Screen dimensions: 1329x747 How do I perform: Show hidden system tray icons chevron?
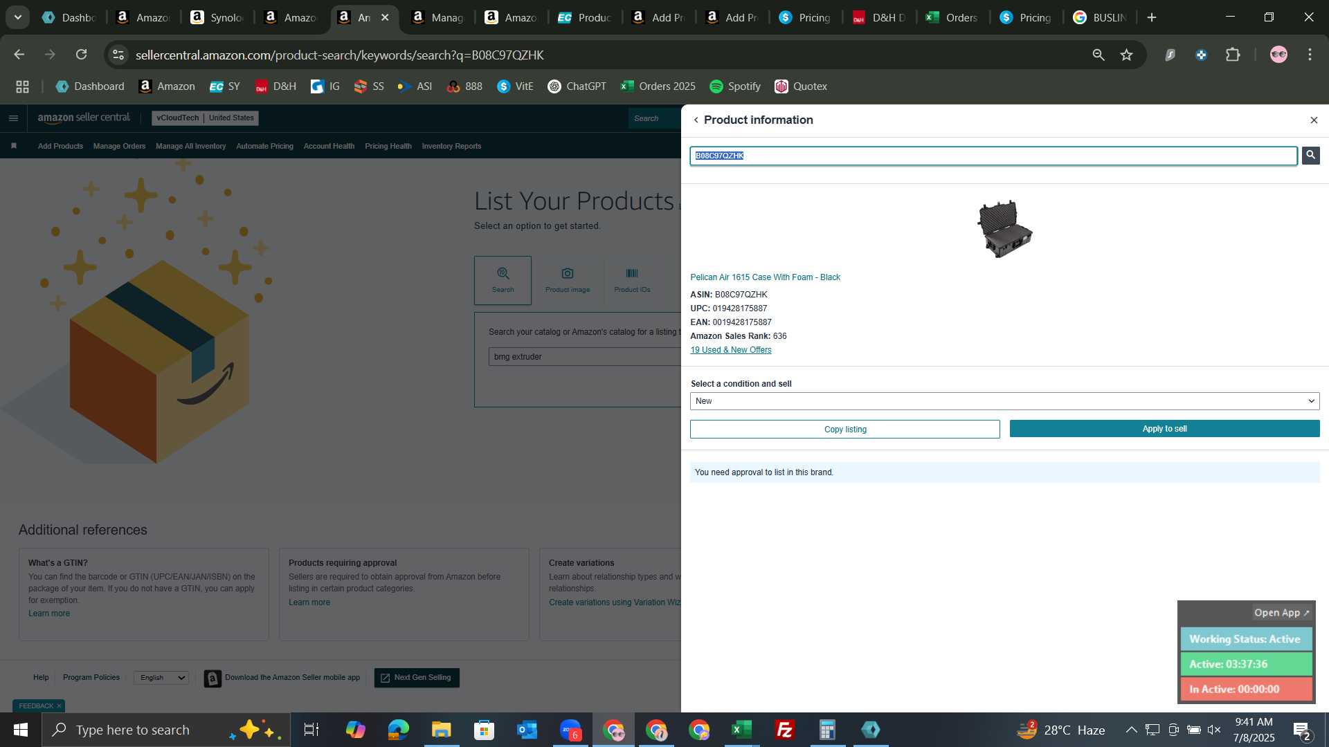tap(1131, 730)
